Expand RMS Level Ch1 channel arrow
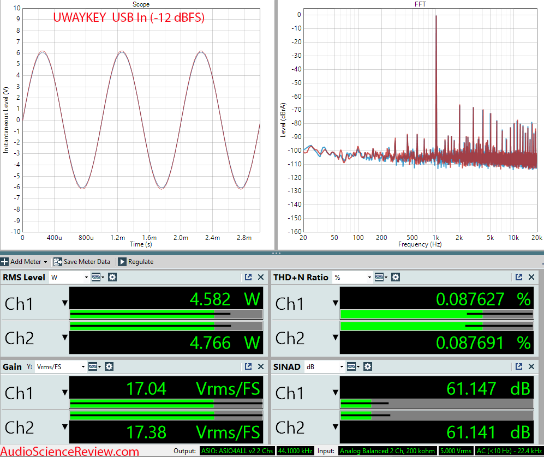The image size is (544, 457). coord(65,303)
